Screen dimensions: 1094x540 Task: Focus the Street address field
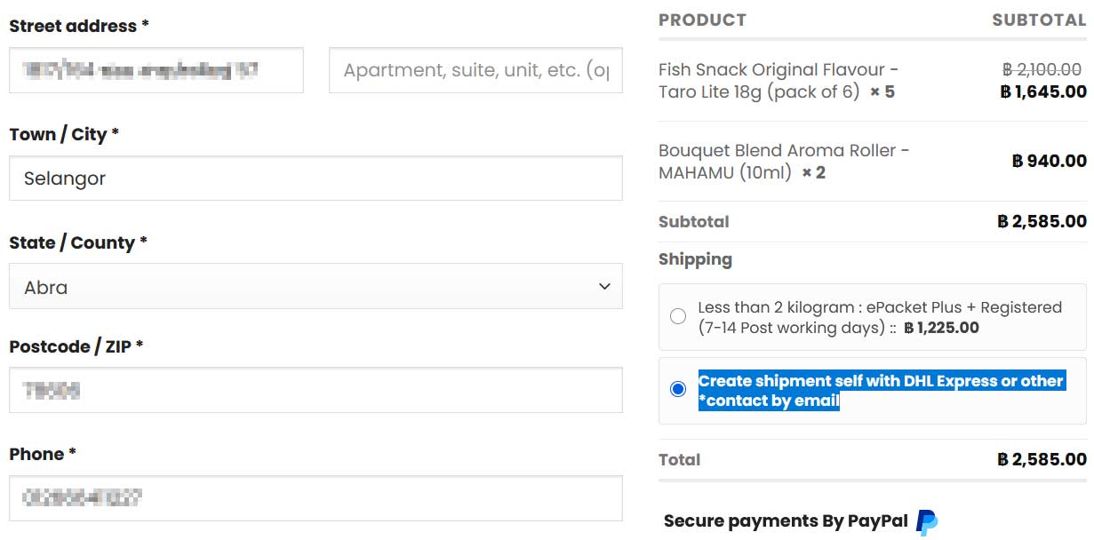point(156,70)
